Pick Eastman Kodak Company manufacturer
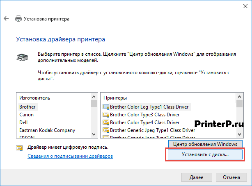252x186 pixels. 47,130
